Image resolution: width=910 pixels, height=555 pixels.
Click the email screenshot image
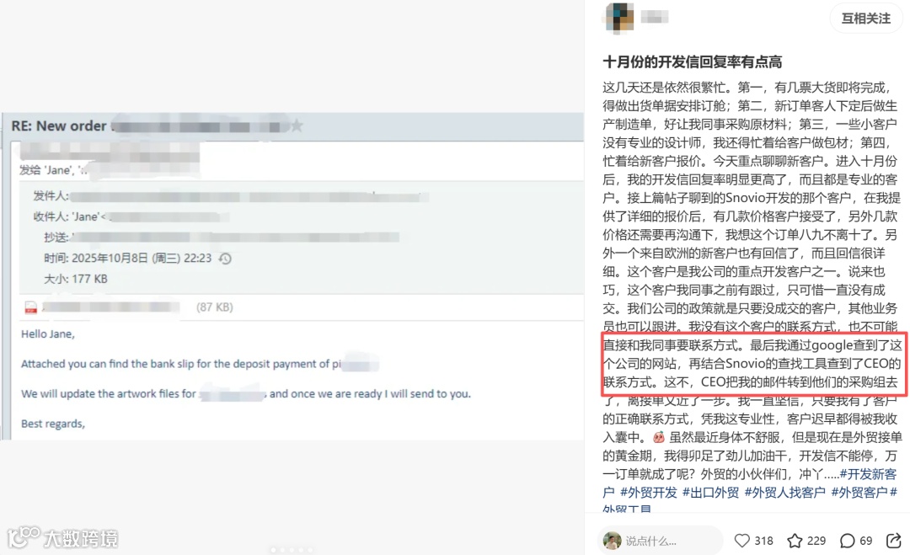292,276
